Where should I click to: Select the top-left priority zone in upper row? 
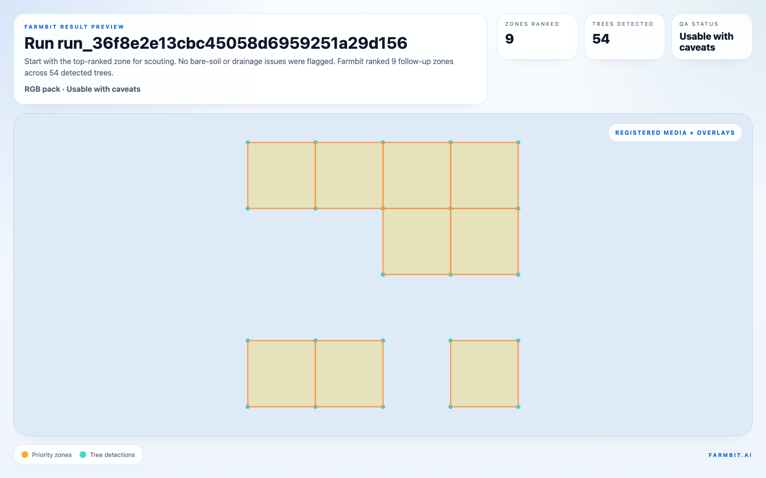tap(282, 175)
